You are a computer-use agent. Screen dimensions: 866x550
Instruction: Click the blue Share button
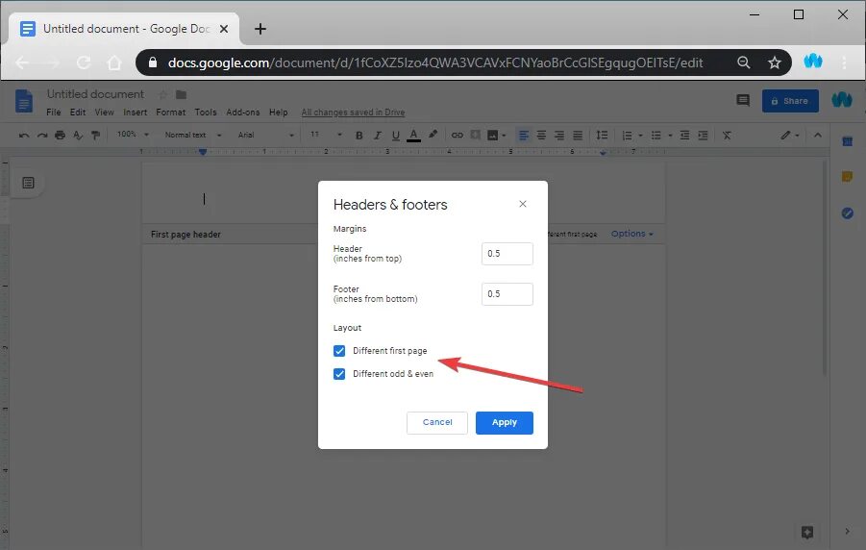coord(790,101)
